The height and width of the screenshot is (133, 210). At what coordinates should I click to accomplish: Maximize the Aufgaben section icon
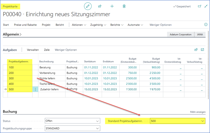tap(202, 49)
